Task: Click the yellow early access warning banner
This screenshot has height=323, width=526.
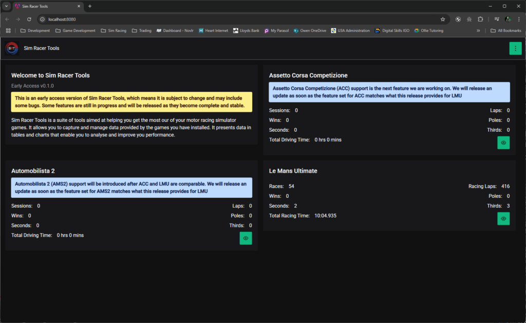Action: tap(131, 102)
